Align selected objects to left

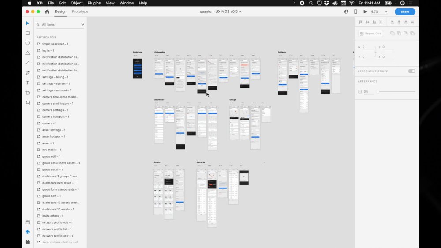click(x=392, y=22)
